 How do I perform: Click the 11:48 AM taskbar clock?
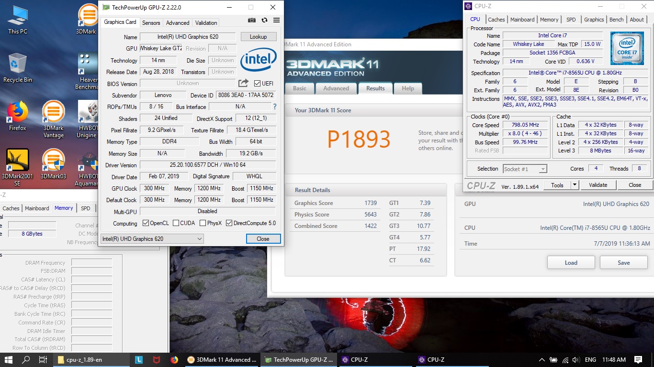[x=614, y=360]
